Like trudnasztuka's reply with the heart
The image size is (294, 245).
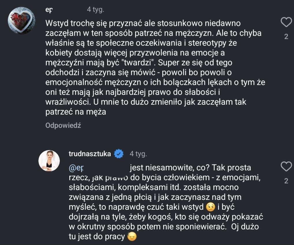point(286,167)
